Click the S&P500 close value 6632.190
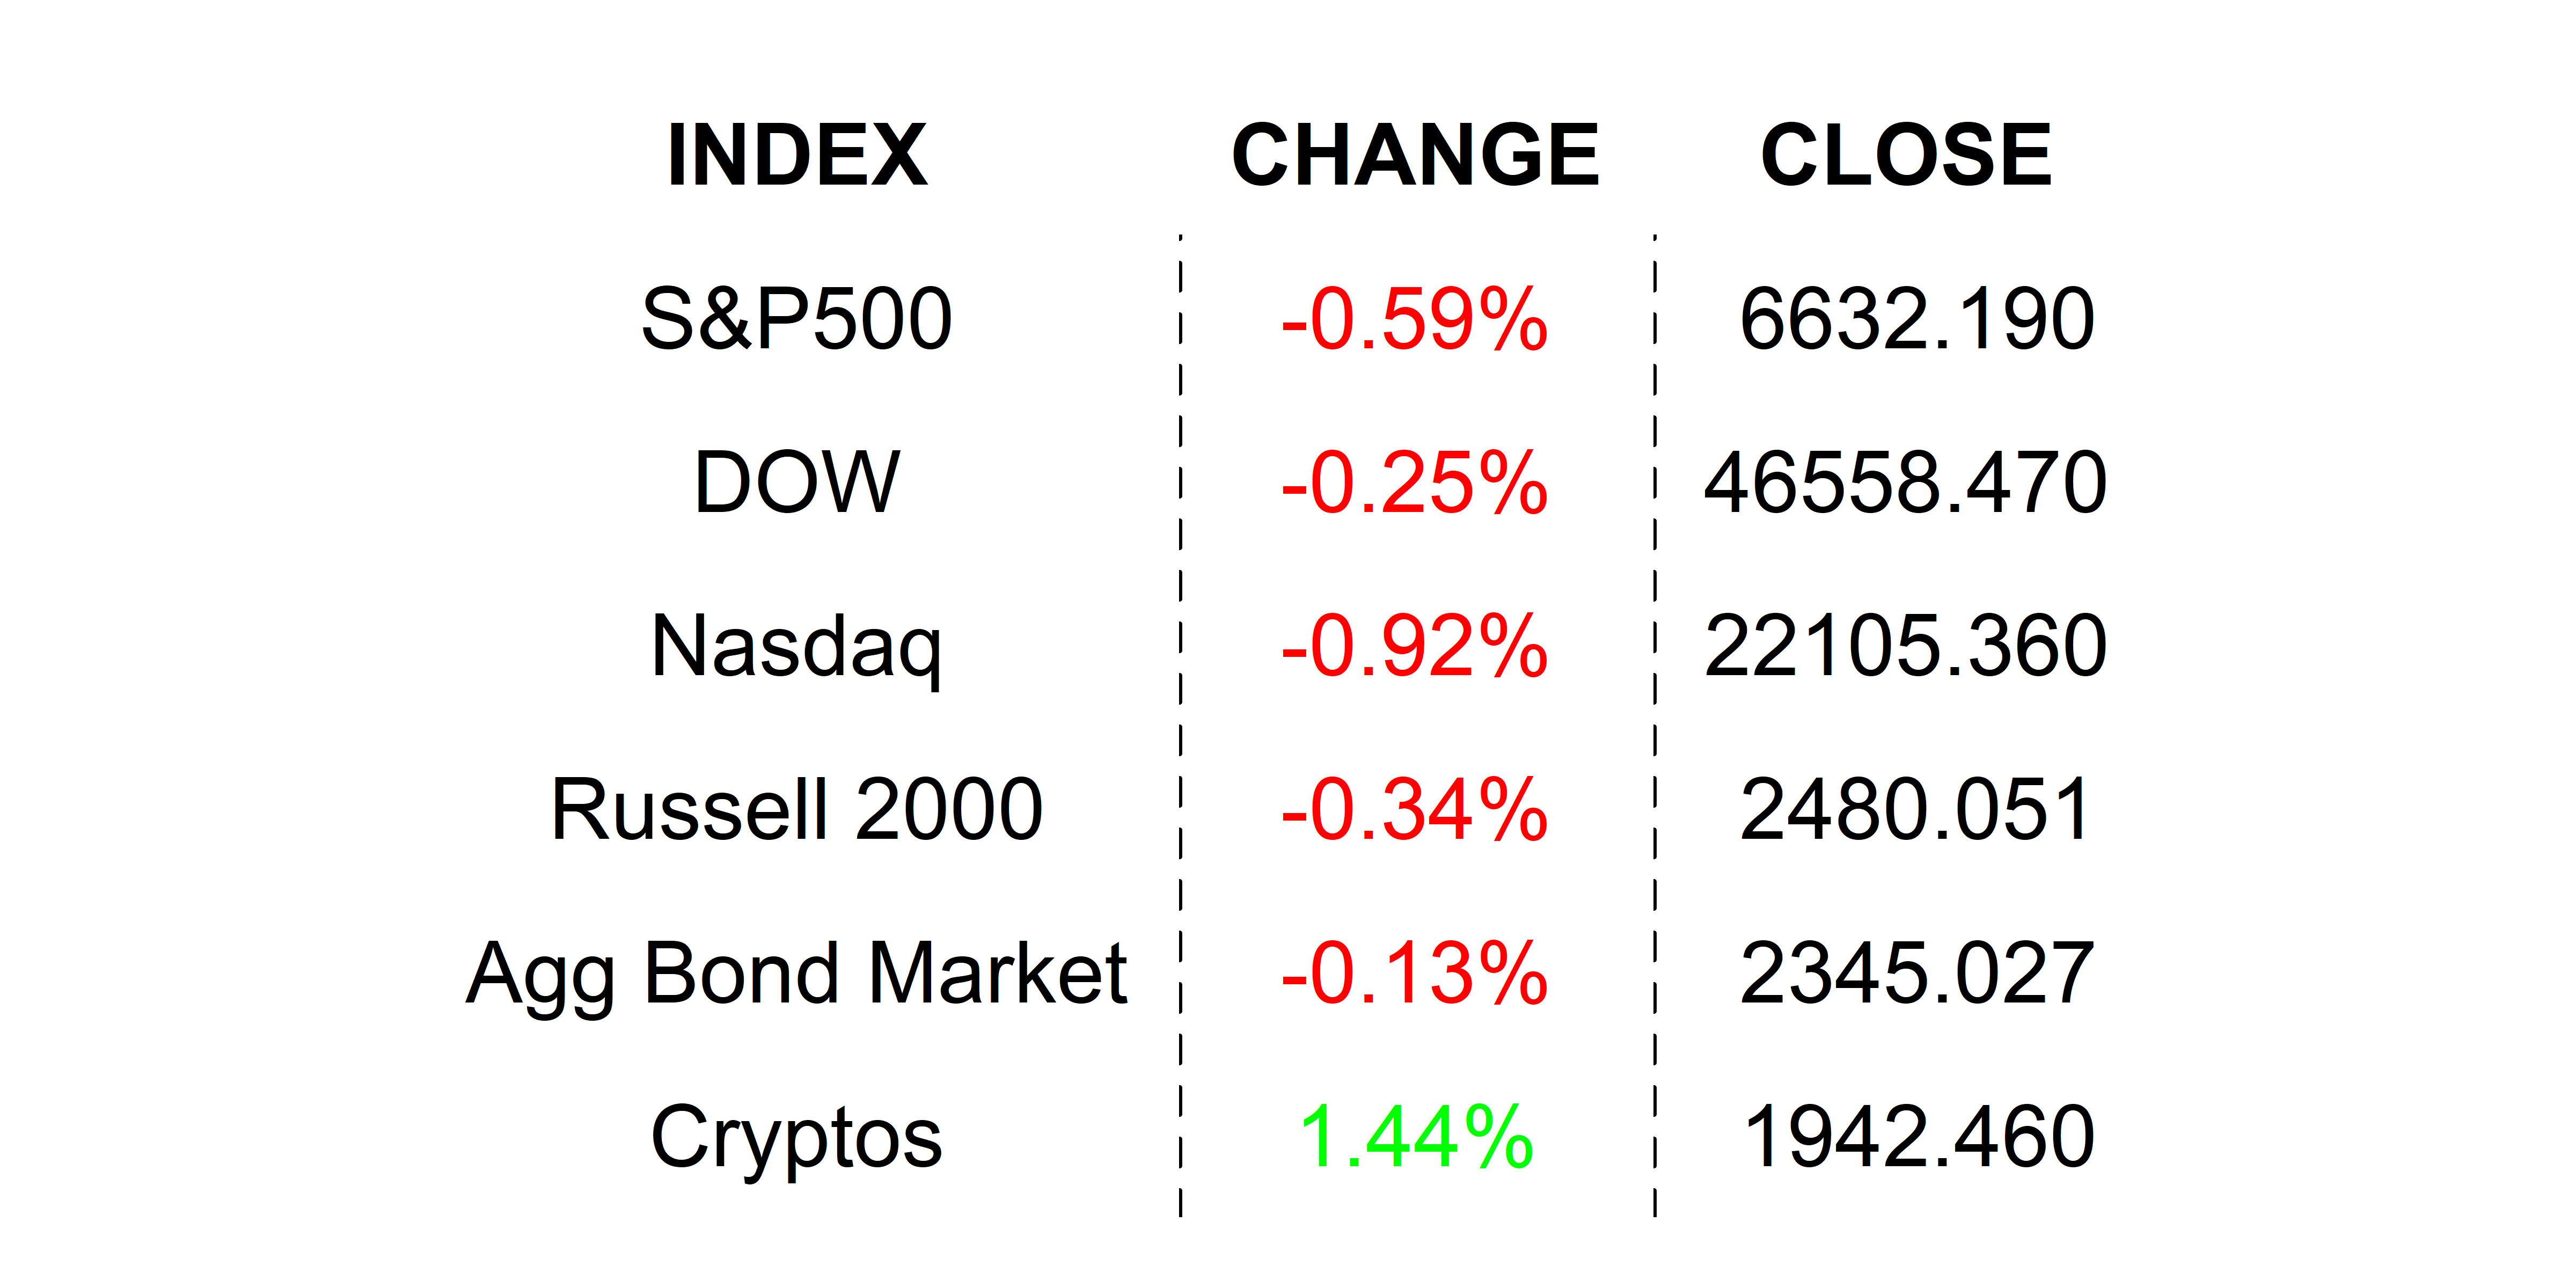Viewport: 2576px width, 1288px height. [1916, 319]
